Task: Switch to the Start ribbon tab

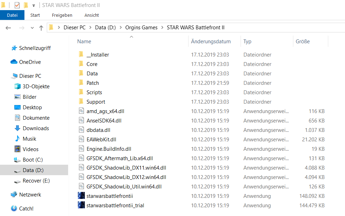Action: [x=35, y=15]
